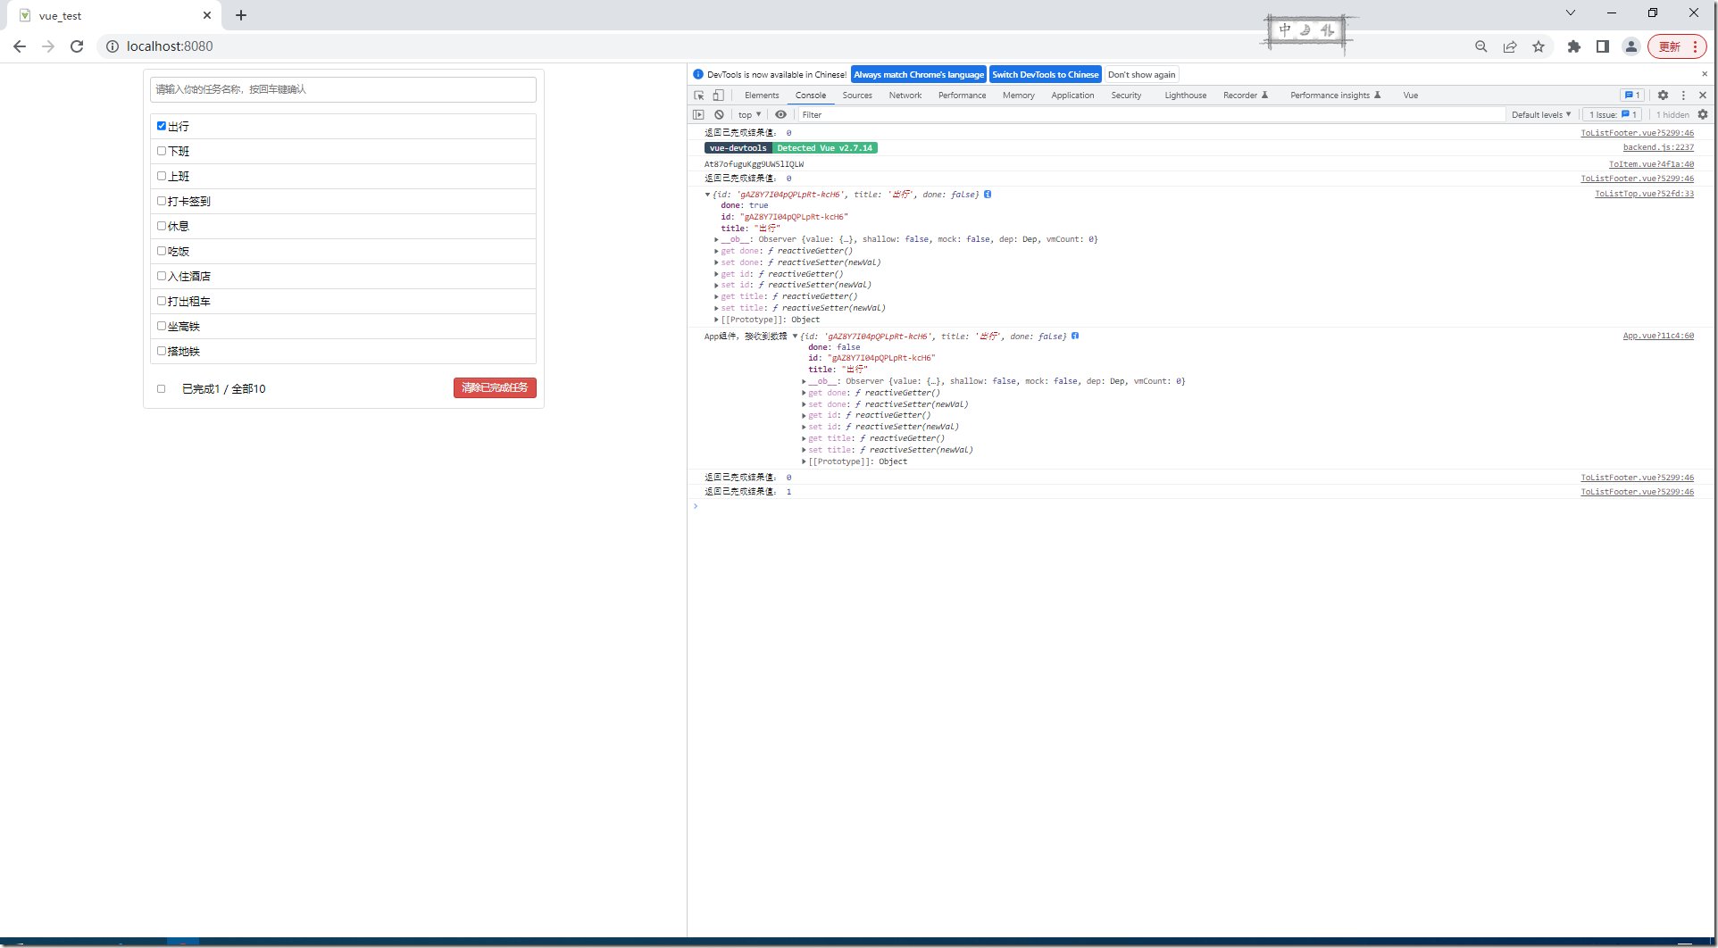1718x948 pixels.
Task: Close the vue_test tab
Action: [207, 15]
